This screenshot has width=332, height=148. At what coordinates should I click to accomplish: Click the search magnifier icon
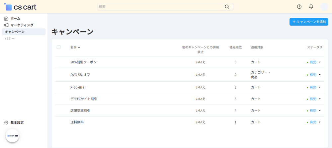coord(227,7)
